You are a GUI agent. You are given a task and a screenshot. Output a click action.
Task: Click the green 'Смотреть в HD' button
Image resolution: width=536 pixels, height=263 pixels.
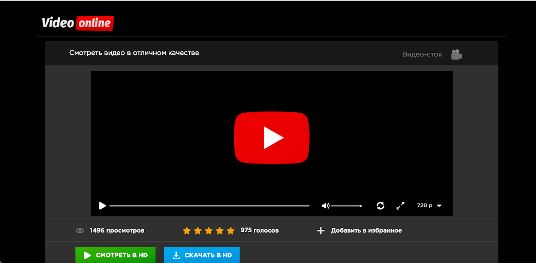tap(115, 255)
